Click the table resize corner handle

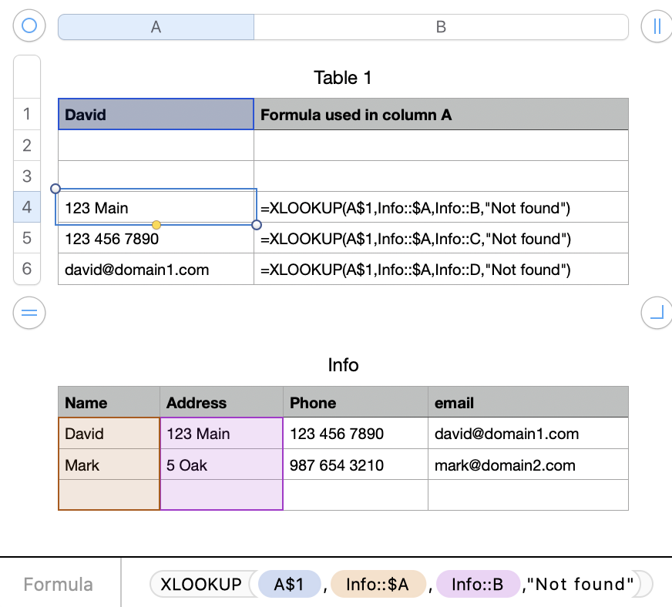tap(657, 313)
